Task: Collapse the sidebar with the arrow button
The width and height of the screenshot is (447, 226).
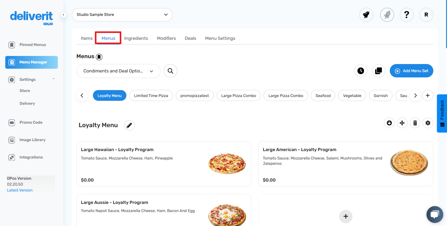Action: click(63, 15)
